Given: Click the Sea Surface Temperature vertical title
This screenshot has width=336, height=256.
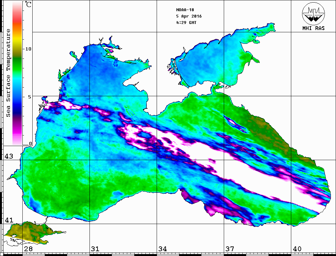Looking at the screenshot, I should pyautogui.click(x=8, y=73).
